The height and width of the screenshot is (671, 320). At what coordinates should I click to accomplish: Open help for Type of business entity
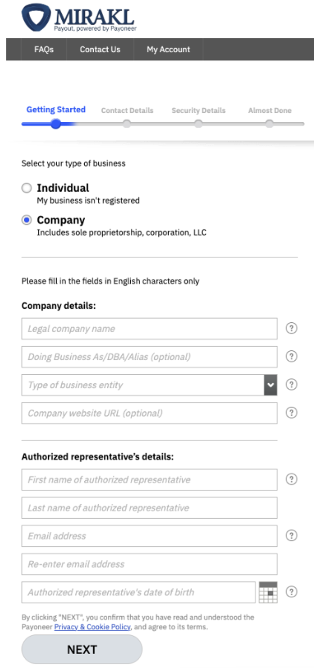tap(292, 385)
